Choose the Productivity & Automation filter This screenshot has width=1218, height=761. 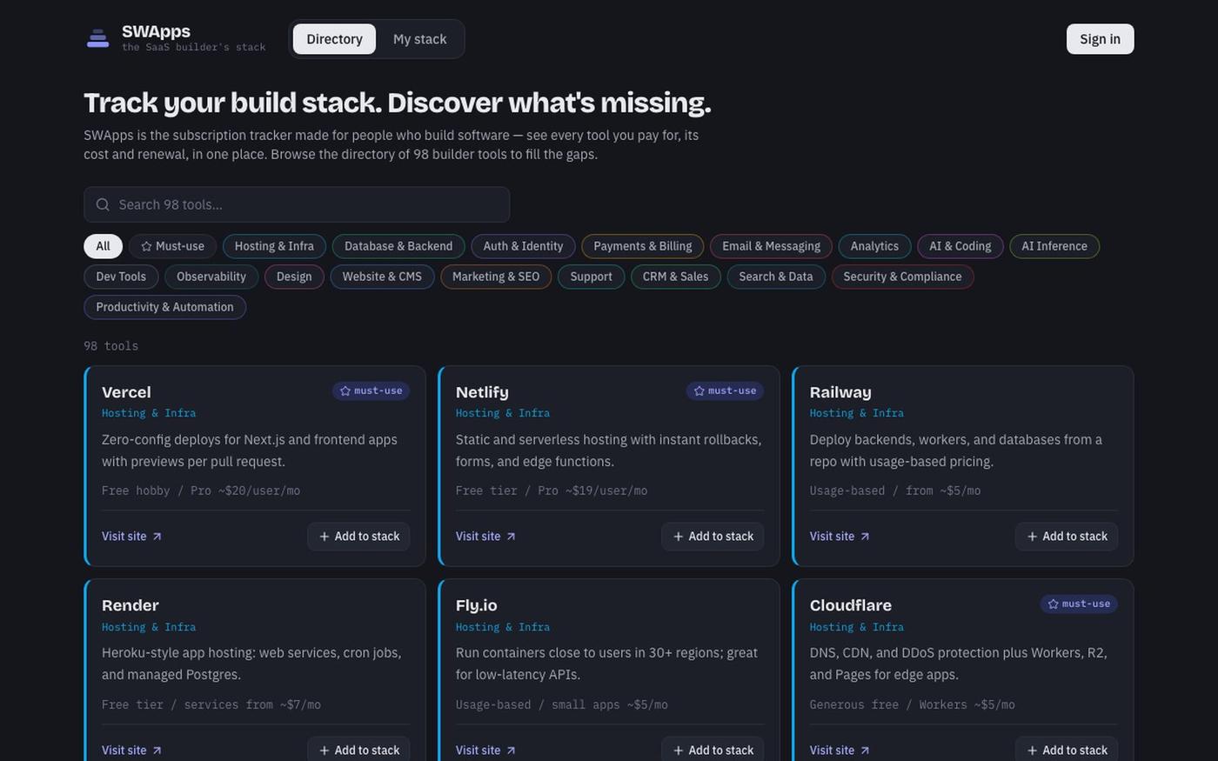tap(164, 307)
